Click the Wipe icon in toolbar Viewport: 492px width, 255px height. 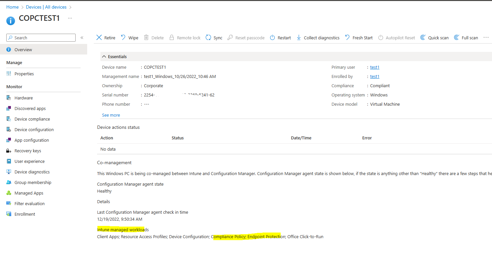click(x=123, y=38)
